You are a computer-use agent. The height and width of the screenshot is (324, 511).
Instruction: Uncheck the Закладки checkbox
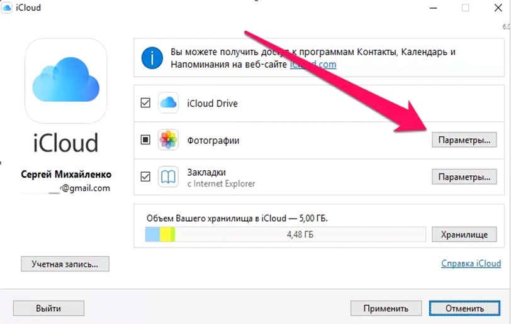pos(145,176)
